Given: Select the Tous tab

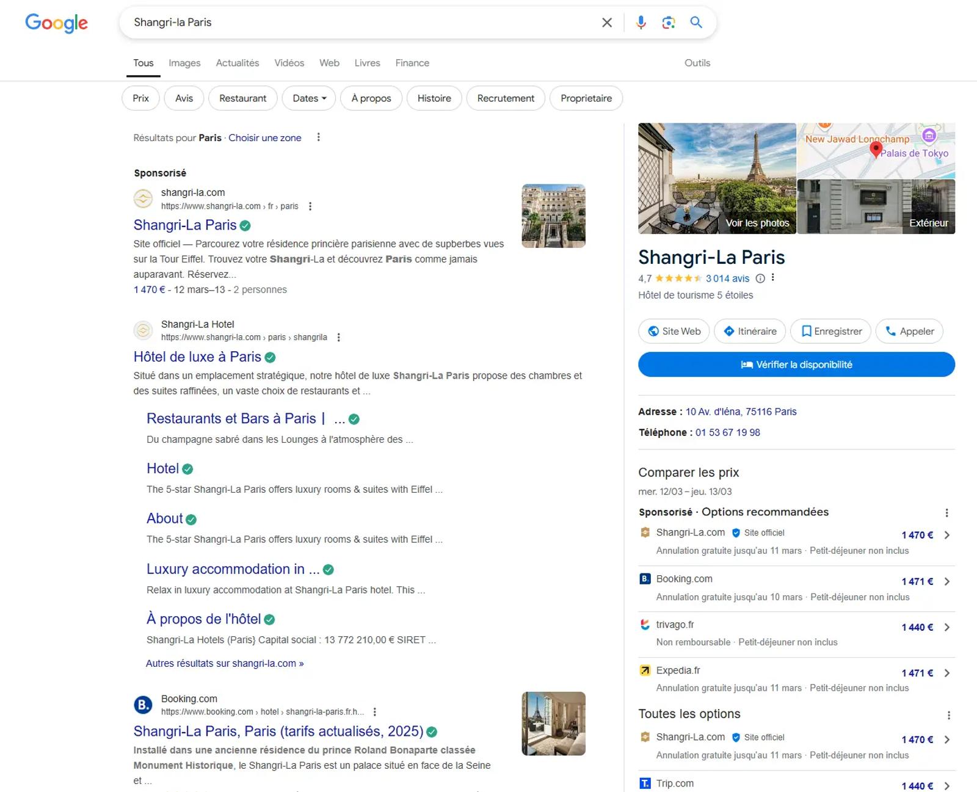Looking at the screenshot, I should tap(143, 63).
